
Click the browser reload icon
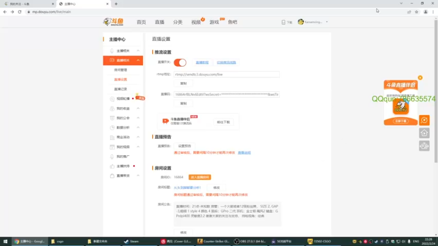pos(20,11)
